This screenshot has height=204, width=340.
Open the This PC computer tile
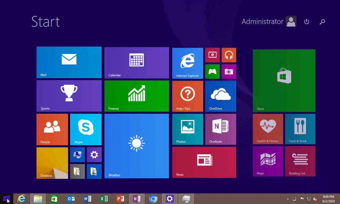pyautogui.click(x=77, y=155)
